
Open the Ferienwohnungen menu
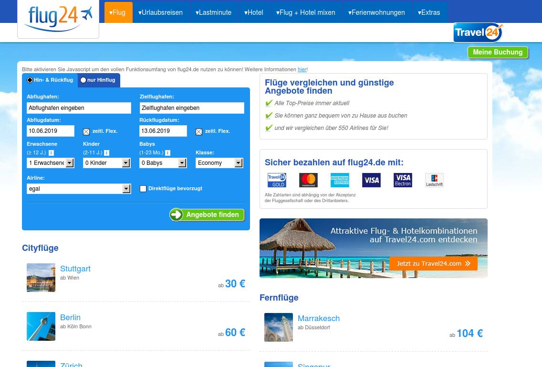[x=377, y=12]
